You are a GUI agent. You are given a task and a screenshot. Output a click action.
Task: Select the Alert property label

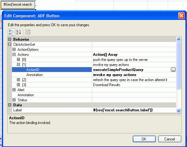(21, 90)
